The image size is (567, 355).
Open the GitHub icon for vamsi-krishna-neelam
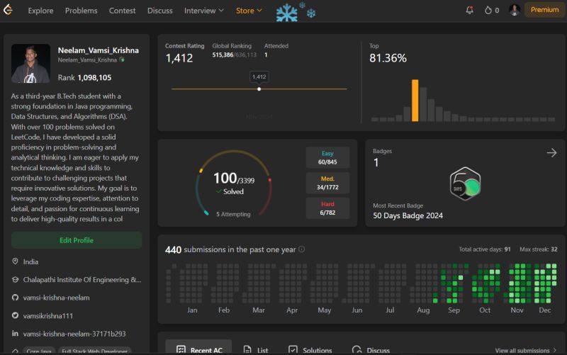coord(15,298)
